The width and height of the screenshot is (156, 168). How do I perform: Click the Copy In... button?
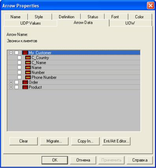[x=85, y=141]
